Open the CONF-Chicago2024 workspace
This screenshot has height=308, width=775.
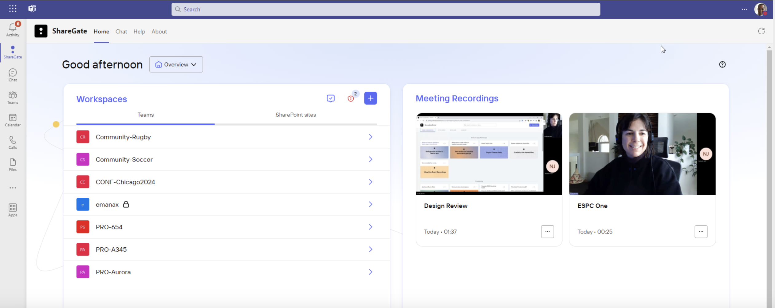pos(227,182)
